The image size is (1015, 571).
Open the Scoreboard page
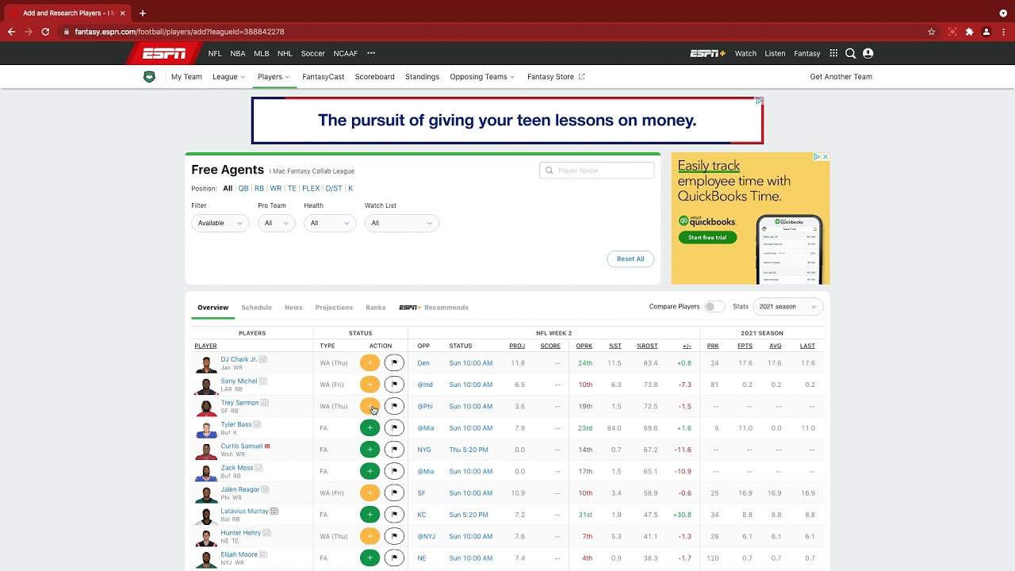pyautogui.click(x=374, y=77)
